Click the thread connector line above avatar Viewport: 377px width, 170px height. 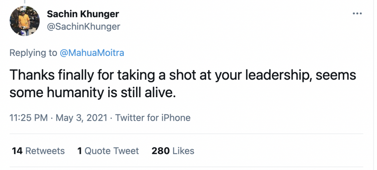point(25,1)
